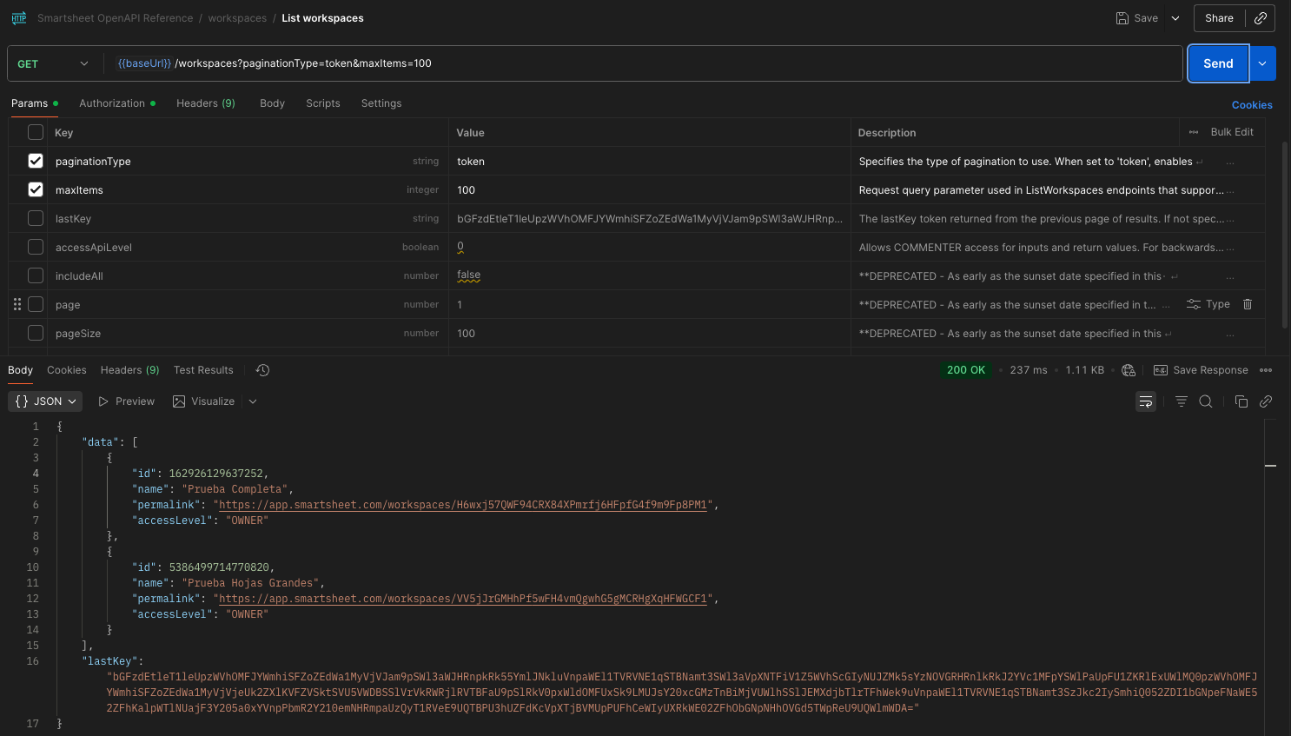
Task: Copy request link using the link icon beside Share
Action: click(x=1261, y=18)
